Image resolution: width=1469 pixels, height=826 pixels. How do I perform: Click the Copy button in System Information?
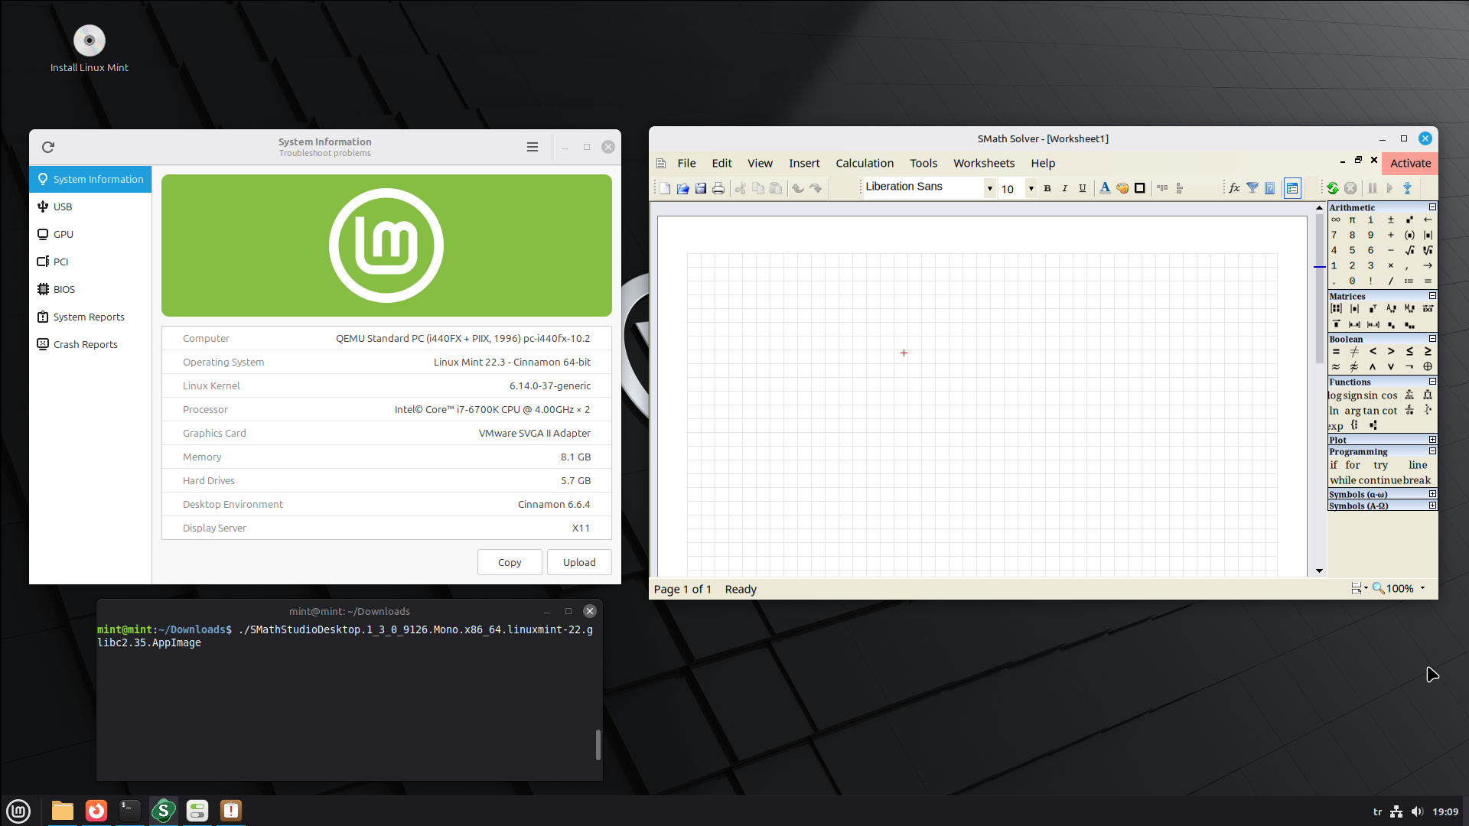point(509,562)
